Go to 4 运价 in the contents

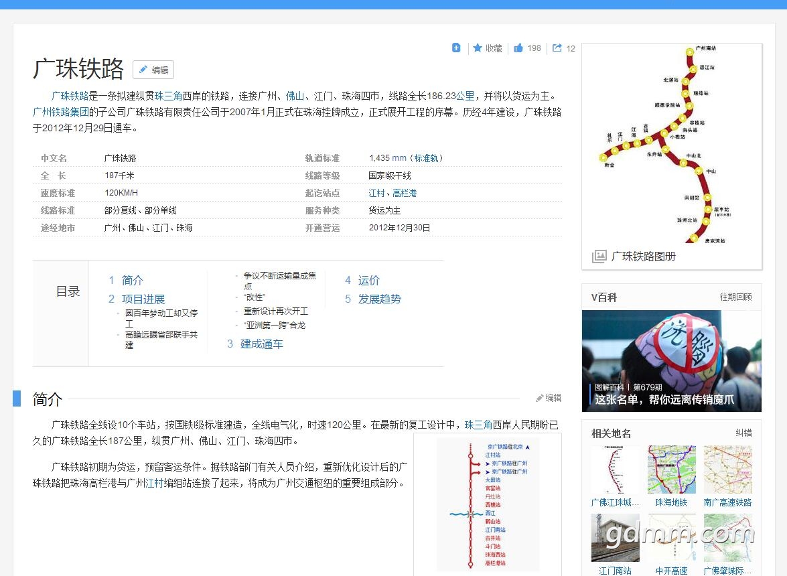362,280
